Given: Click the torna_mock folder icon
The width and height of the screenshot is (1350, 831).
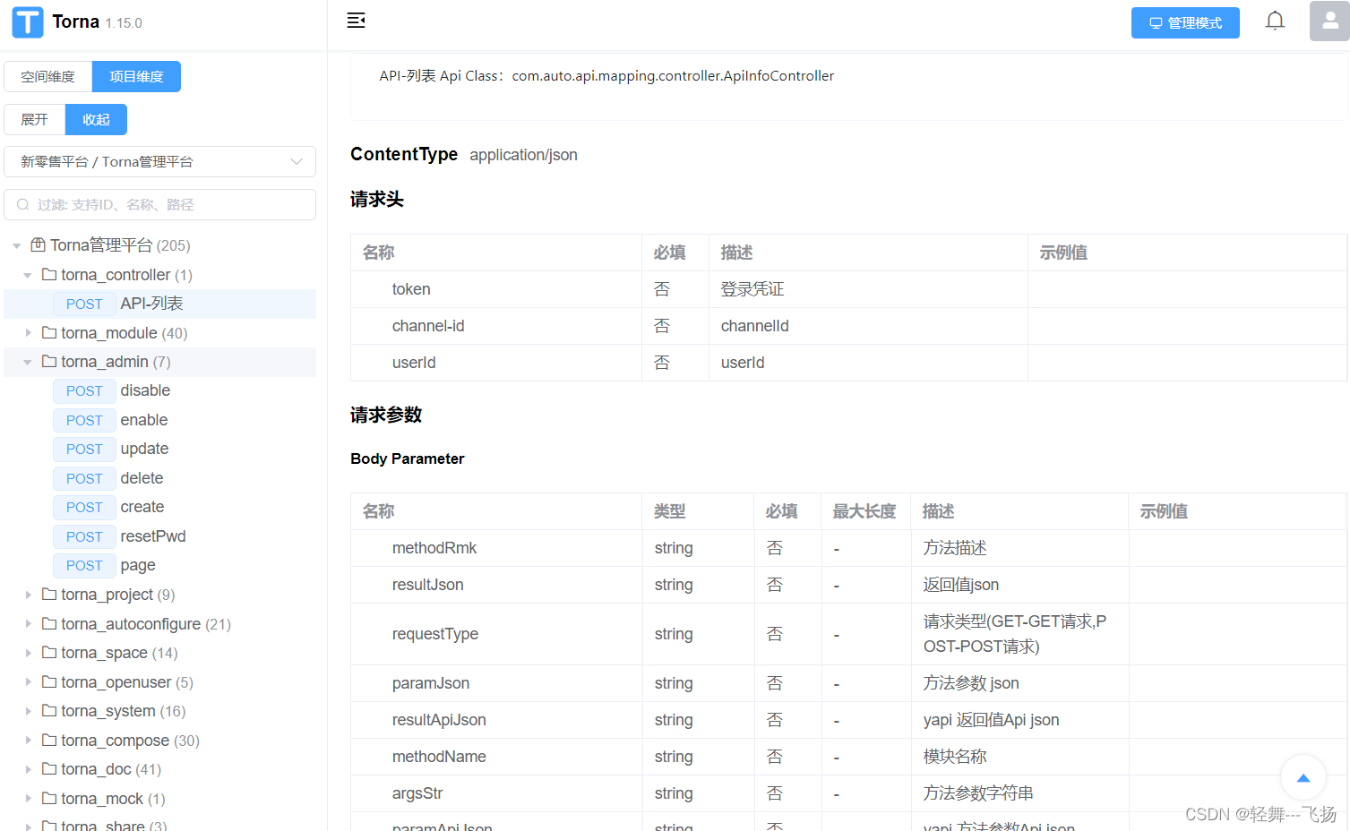Looking at the screenshot, I should pos(49,798).
